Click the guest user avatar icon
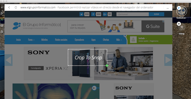 point(133,40)
